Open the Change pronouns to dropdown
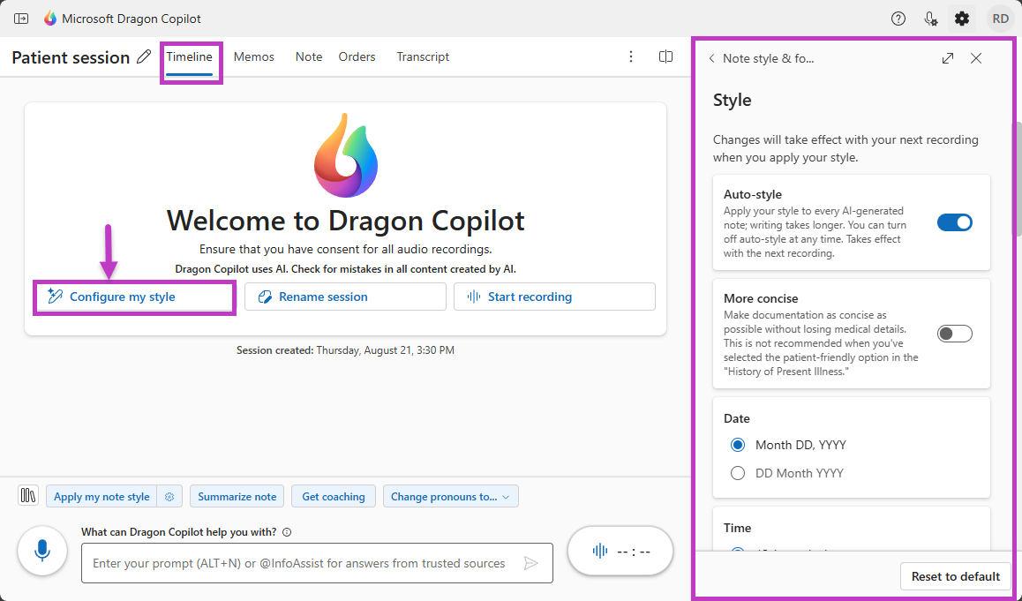 pyautogui.click(x=450, y=496)
